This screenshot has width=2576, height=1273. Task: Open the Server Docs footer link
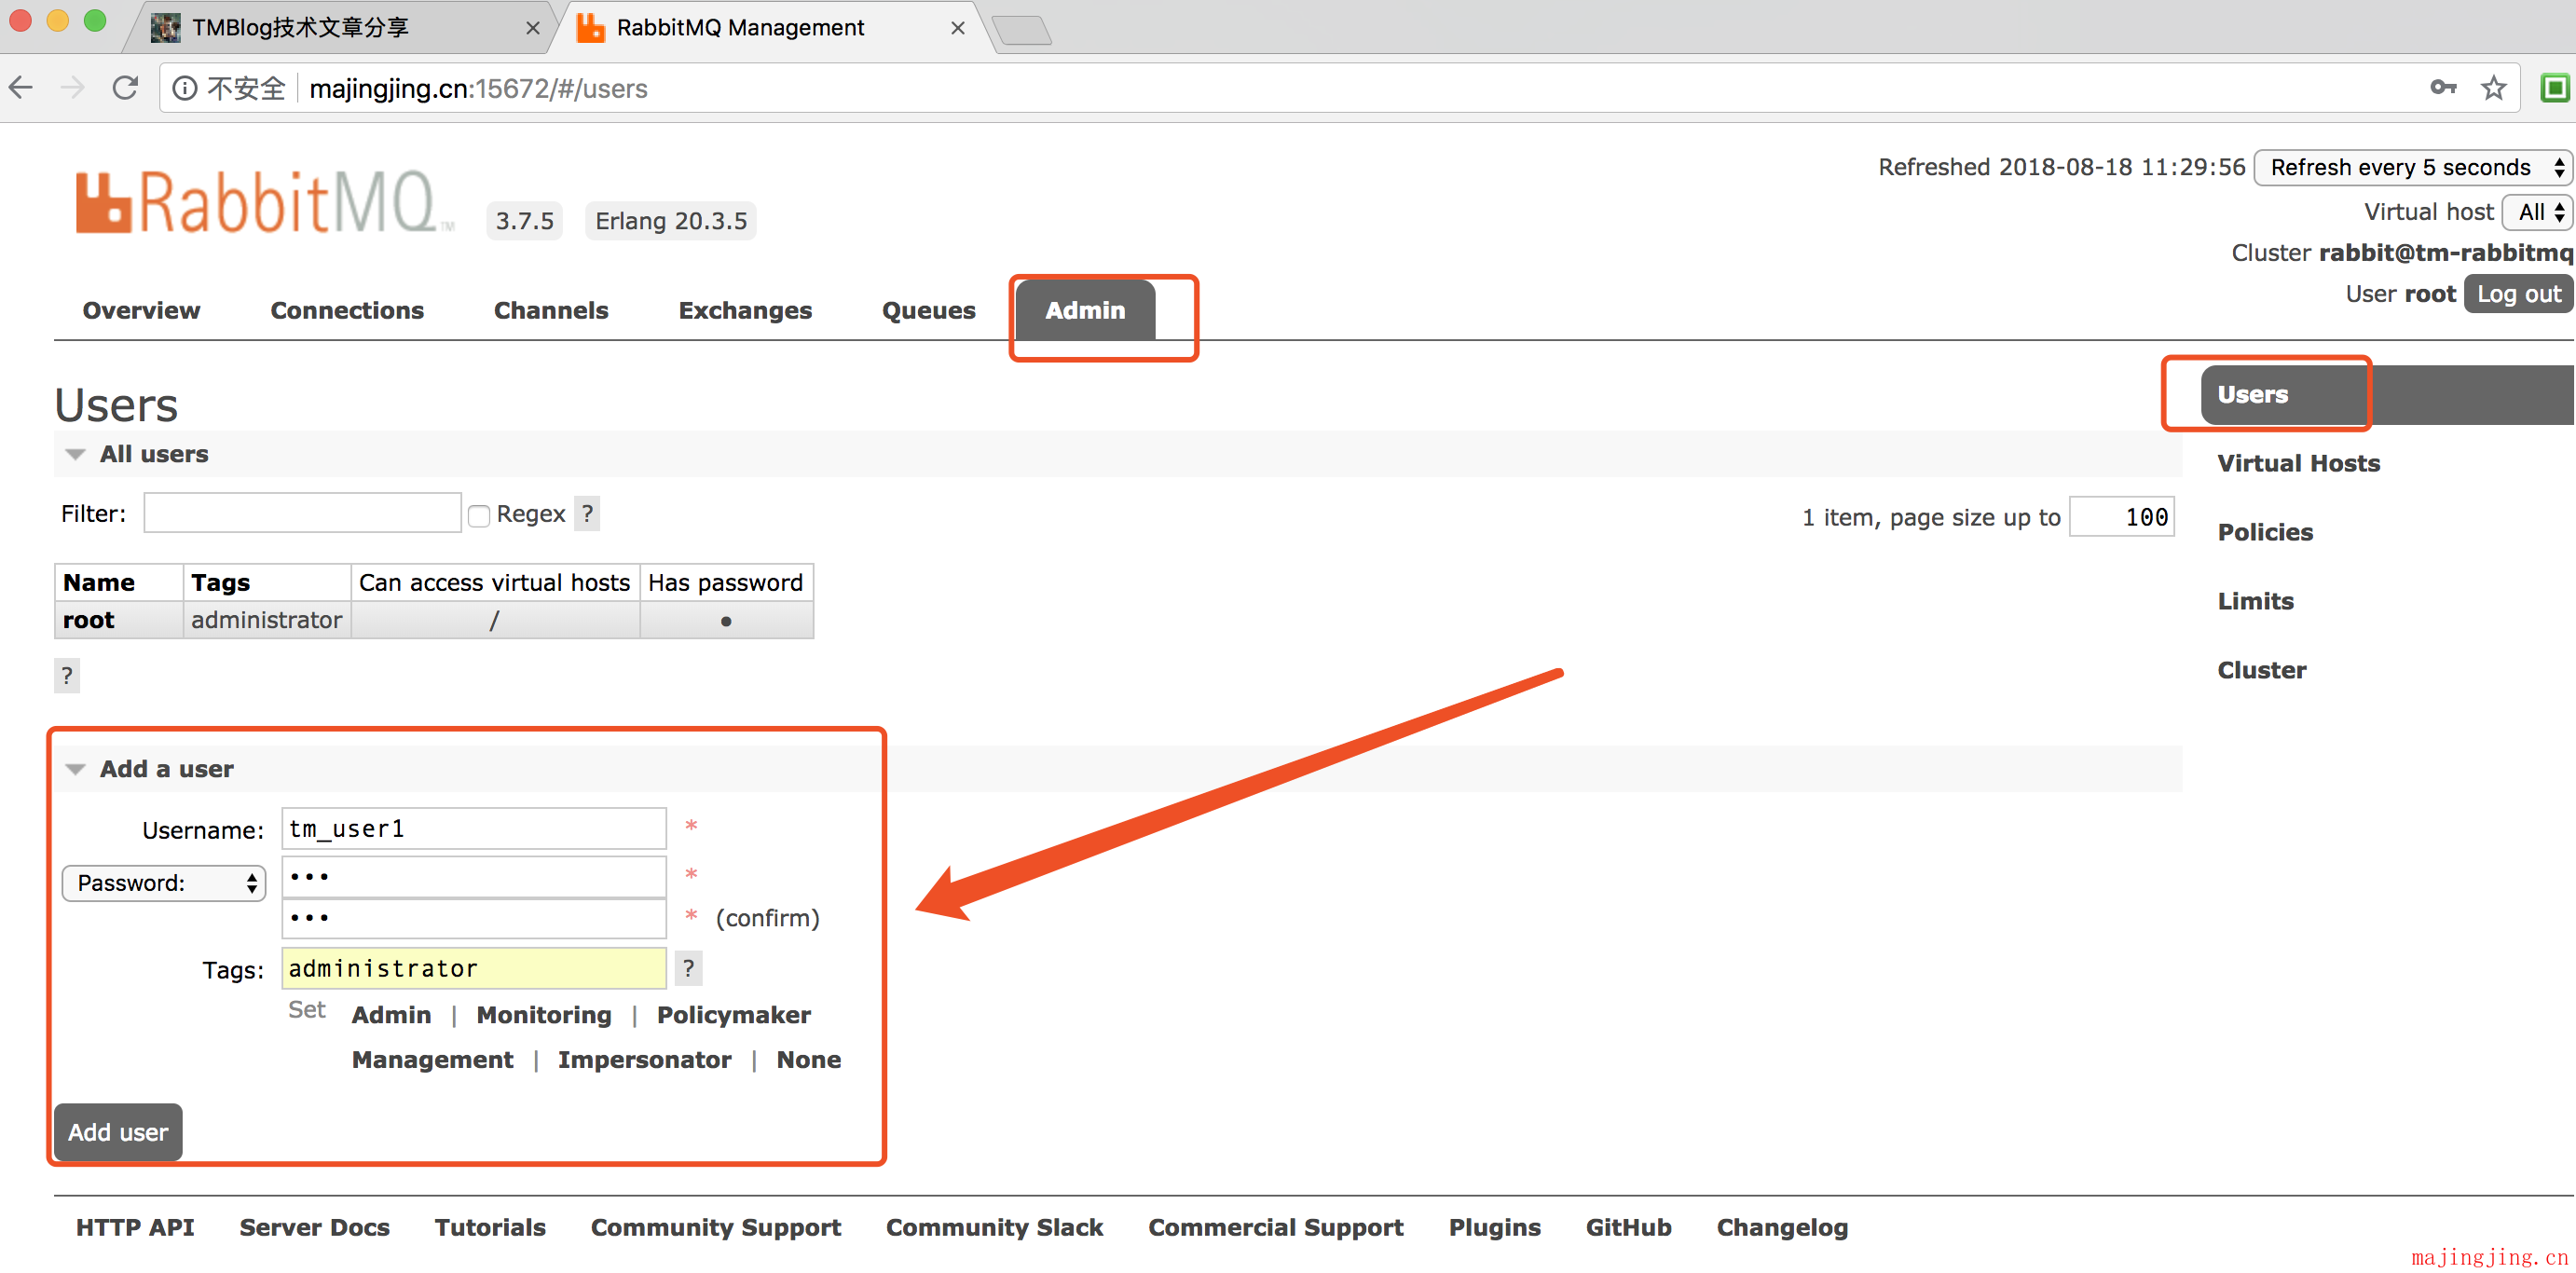pyautogui.click(x=314, y=1227)
